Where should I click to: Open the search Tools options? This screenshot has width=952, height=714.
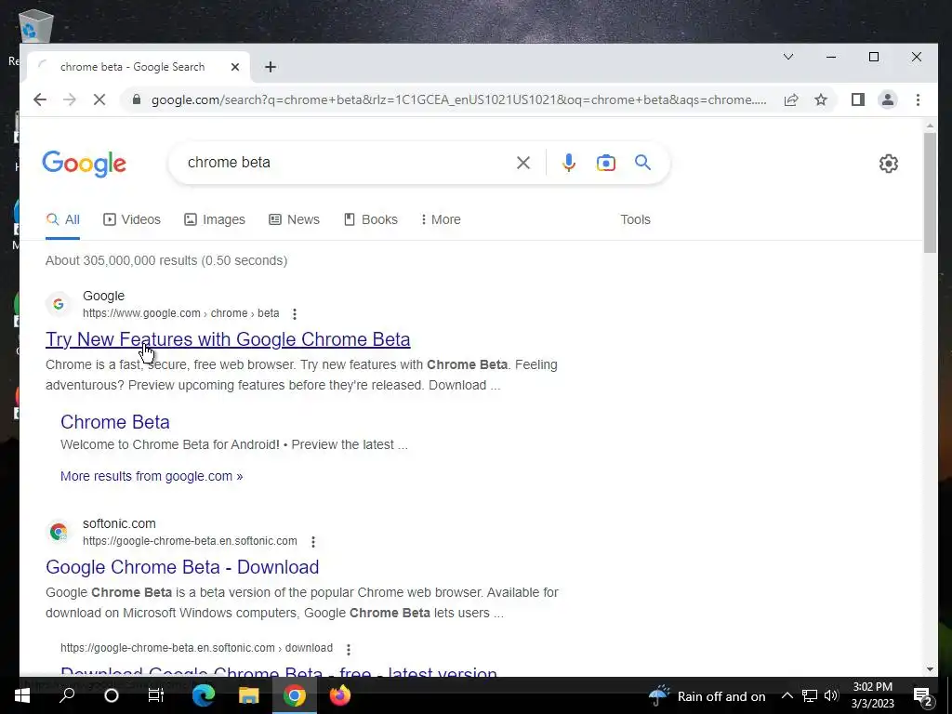coord(635,219)
